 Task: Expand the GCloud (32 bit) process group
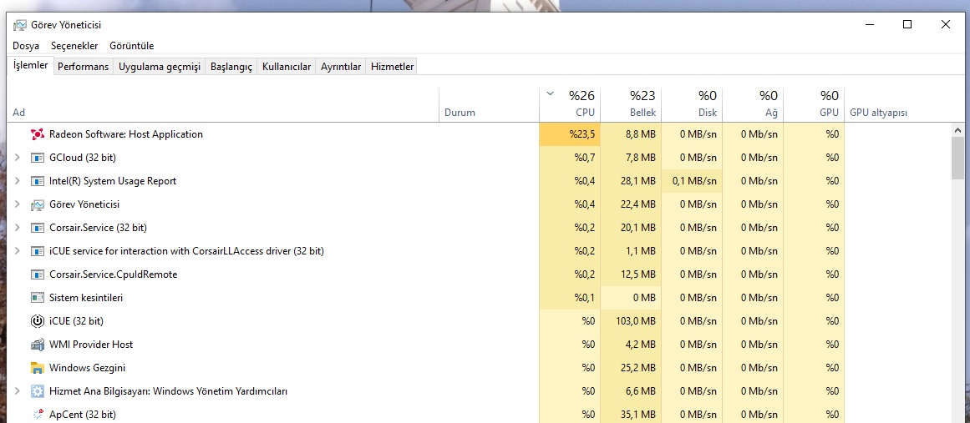tap(18, 158)
